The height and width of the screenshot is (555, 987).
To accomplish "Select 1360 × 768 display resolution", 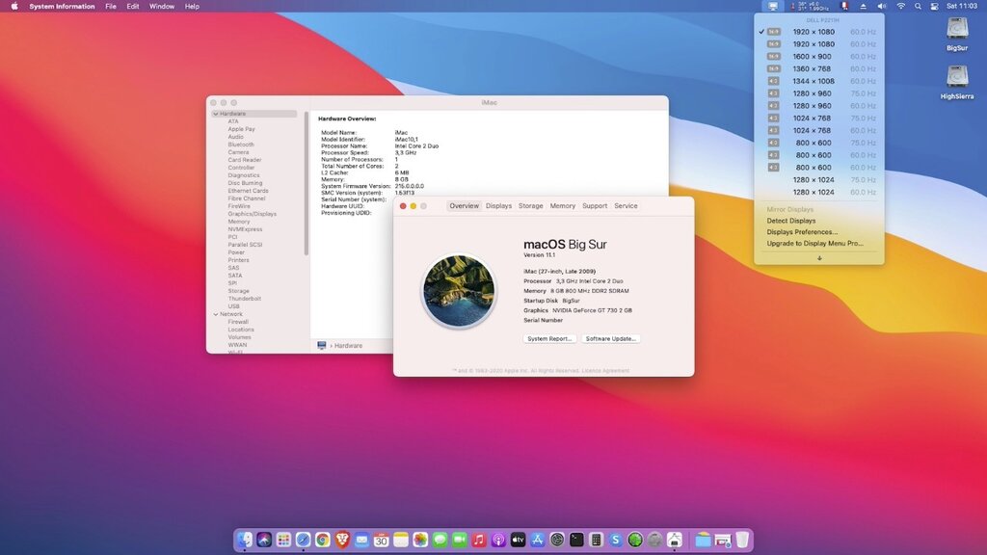I will coord(814,68).
